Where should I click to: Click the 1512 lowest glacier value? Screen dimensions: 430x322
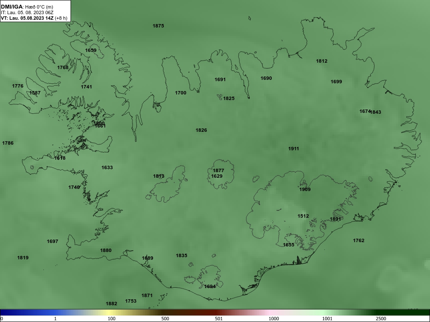click(303, 216)
